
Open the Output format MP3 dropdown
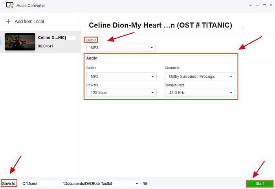pos(121,47)
